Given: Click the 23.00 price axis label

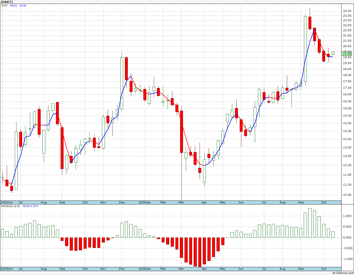Looking at the screenshot, I should point(347,20).
